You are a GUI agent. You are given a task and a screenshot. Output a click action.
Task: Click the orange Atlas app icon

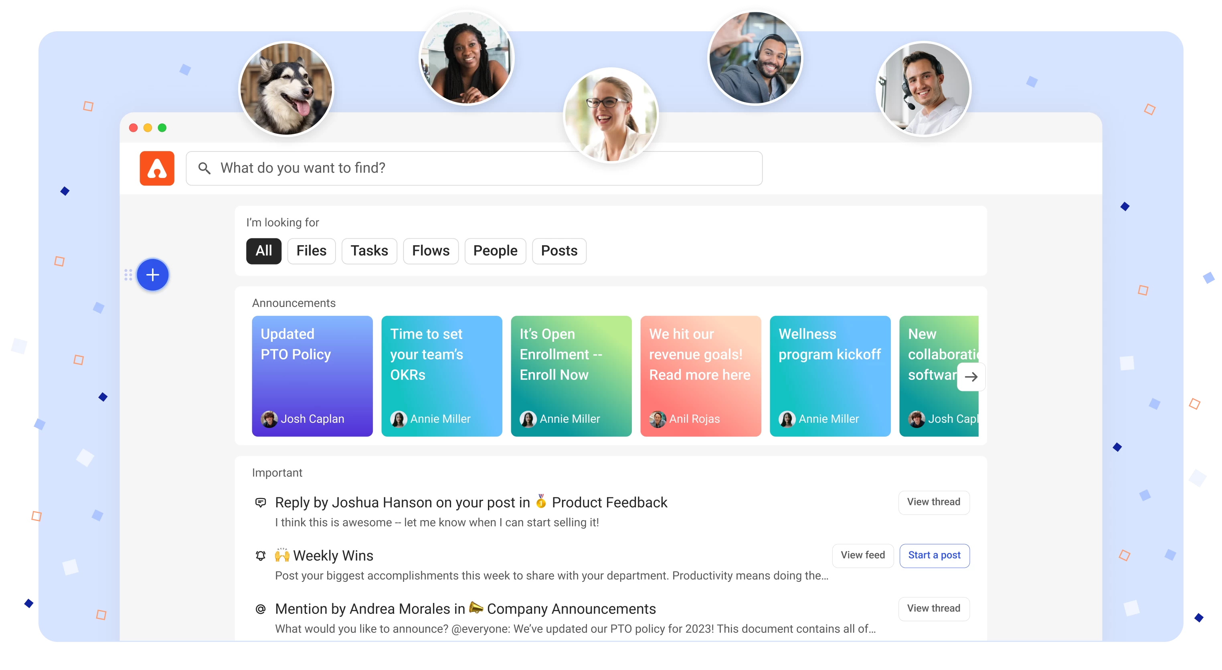coord(157,168)
